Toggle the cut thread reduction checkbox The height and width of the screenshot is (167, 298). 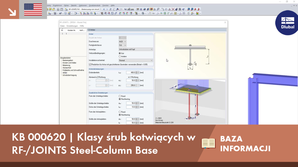click(x=90, y=65)
